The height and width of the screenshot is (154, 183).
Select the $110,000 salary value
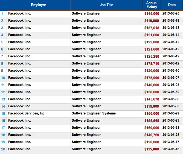tap(151, 21)
